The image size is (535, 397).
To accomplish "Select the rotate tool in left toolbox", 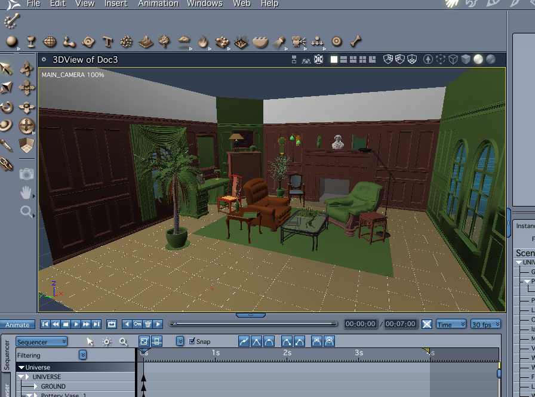I will pyautogui.click(x=7, y=107).
